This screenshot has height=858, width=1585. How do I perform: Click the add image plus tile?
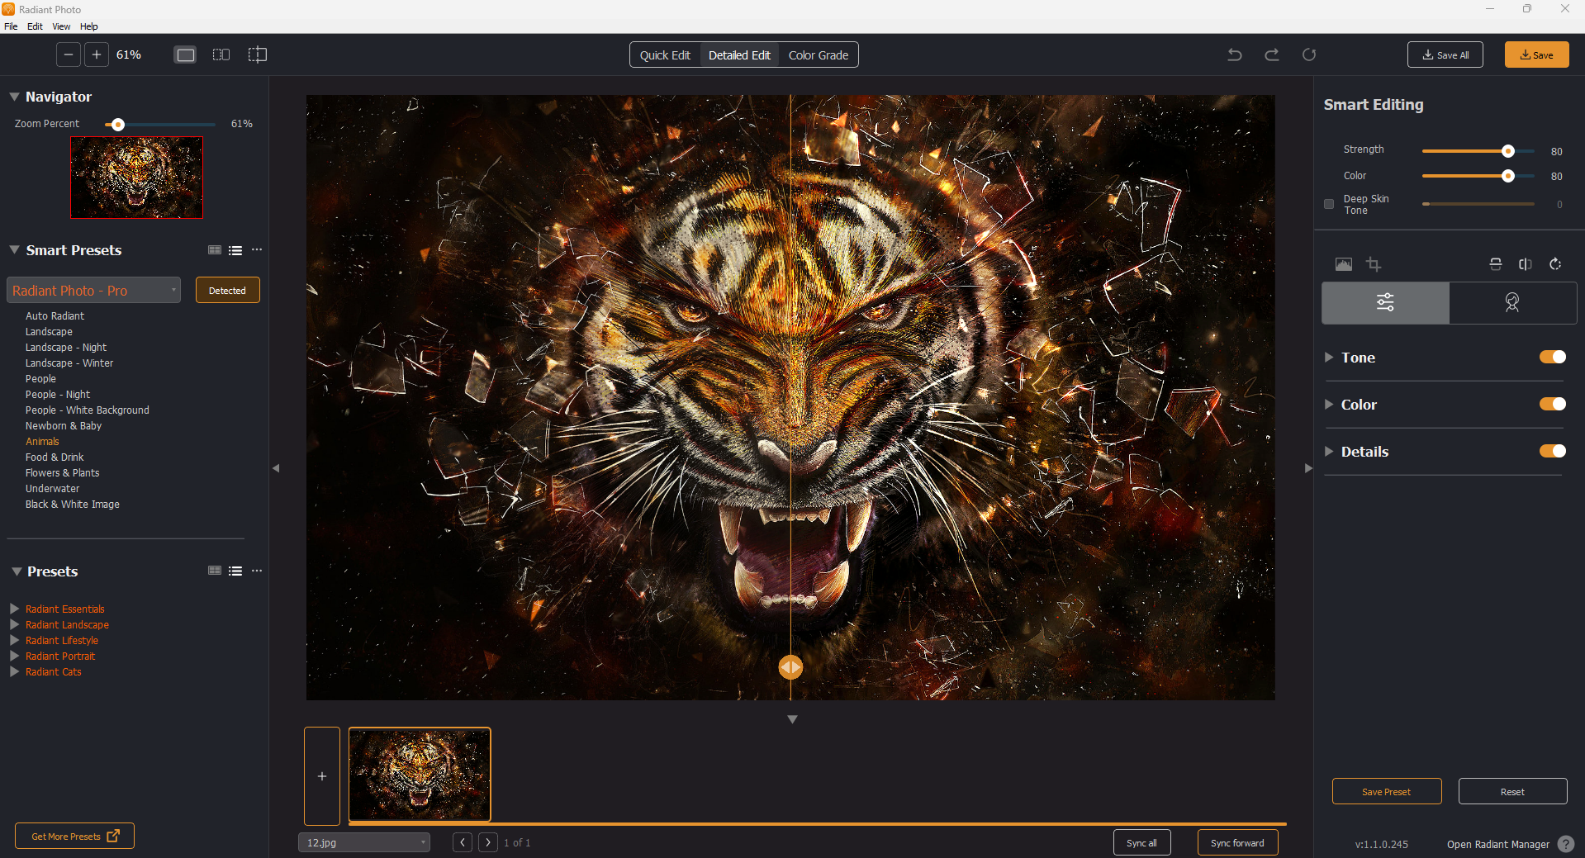tap(322, 776)
